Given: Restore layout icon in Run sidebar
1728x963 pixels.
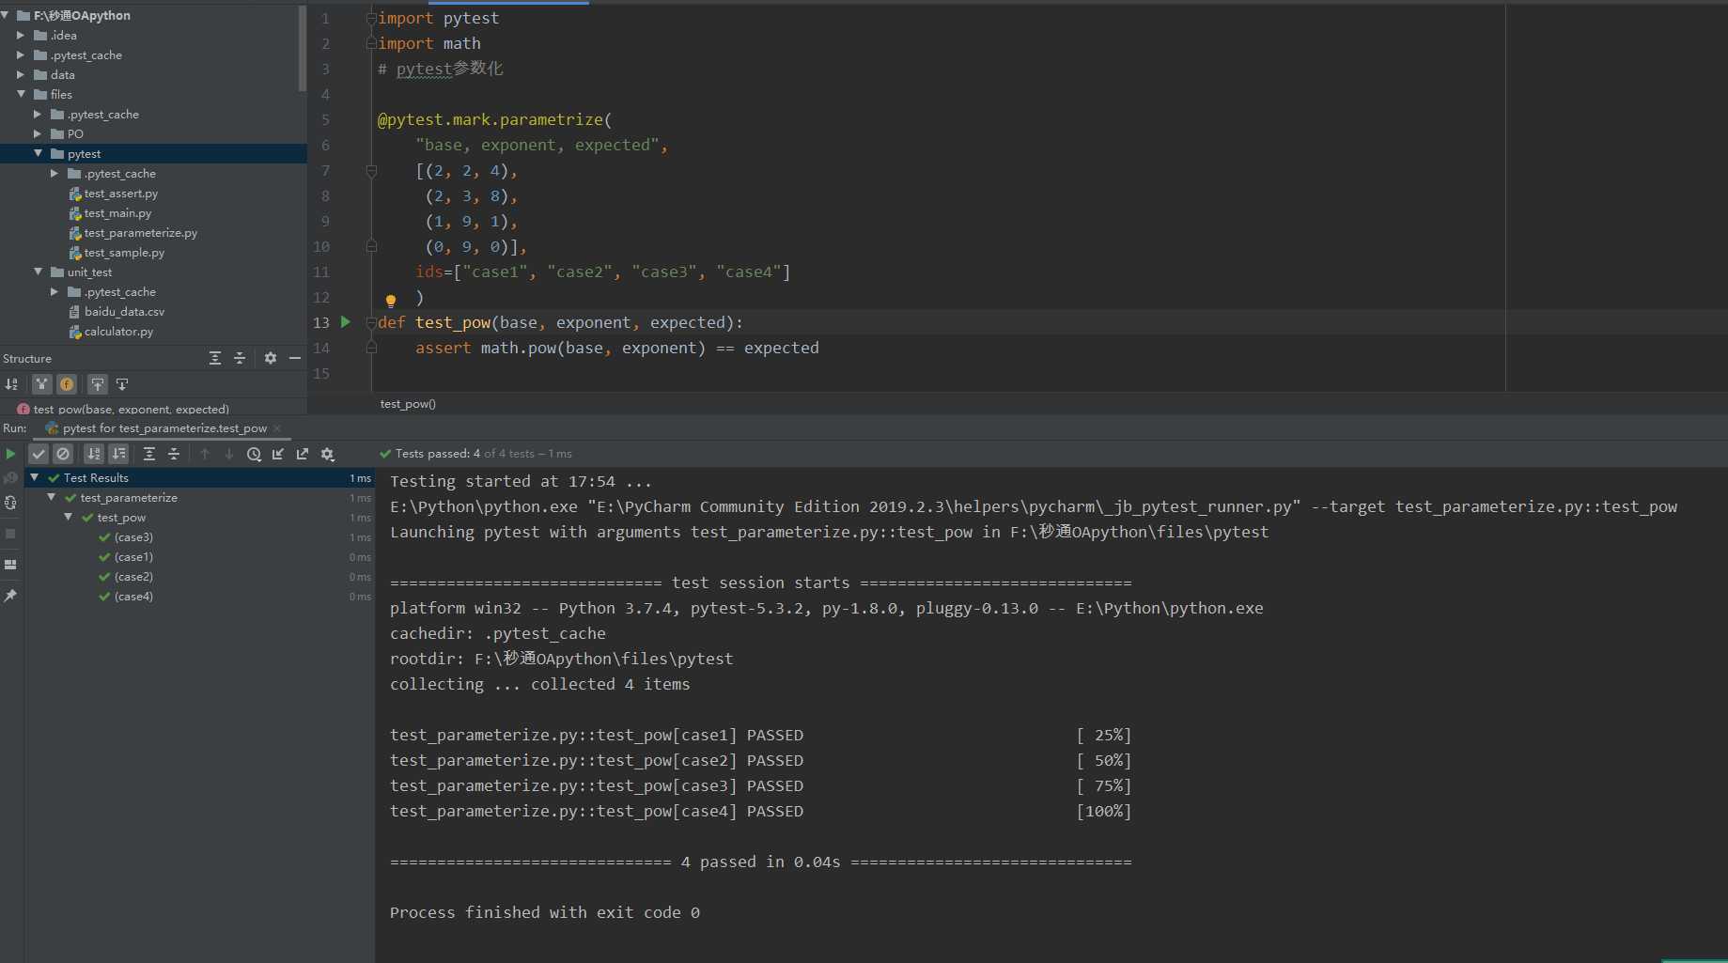Looking at the screenshot, I should 10,565.
